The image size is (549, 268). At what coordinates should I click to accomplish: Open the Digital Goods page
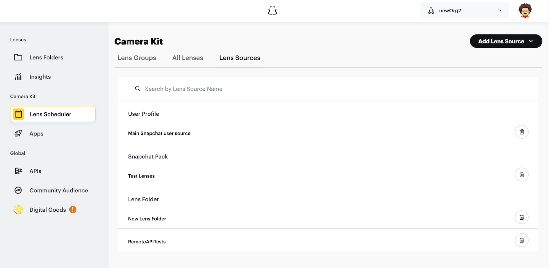(47, 210)
